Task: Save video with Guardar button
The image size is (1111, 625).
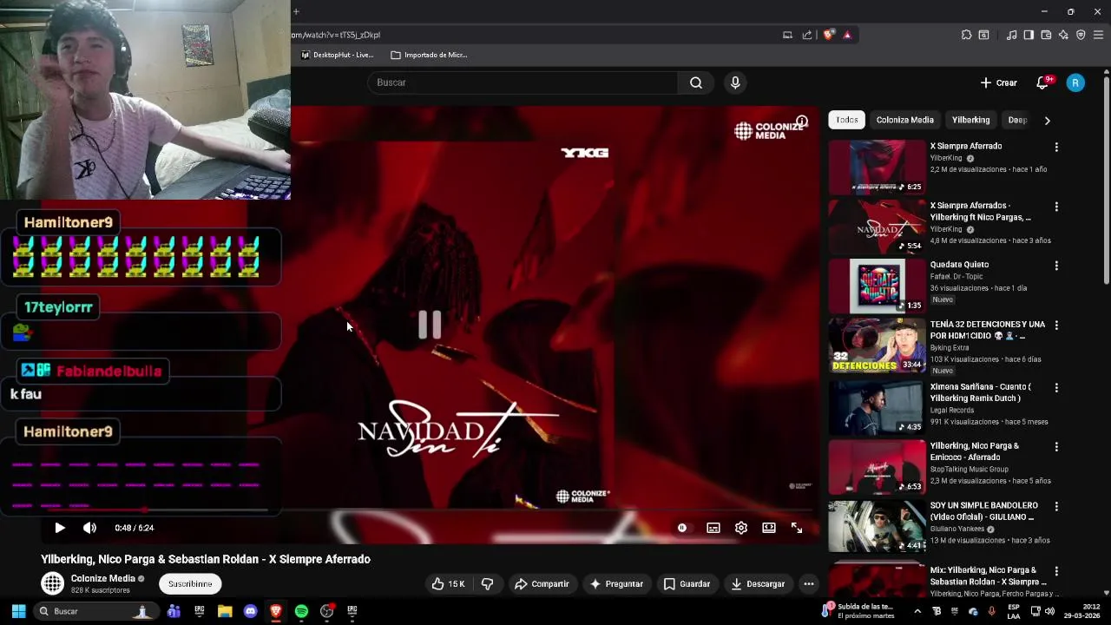Action: (687, 584)
